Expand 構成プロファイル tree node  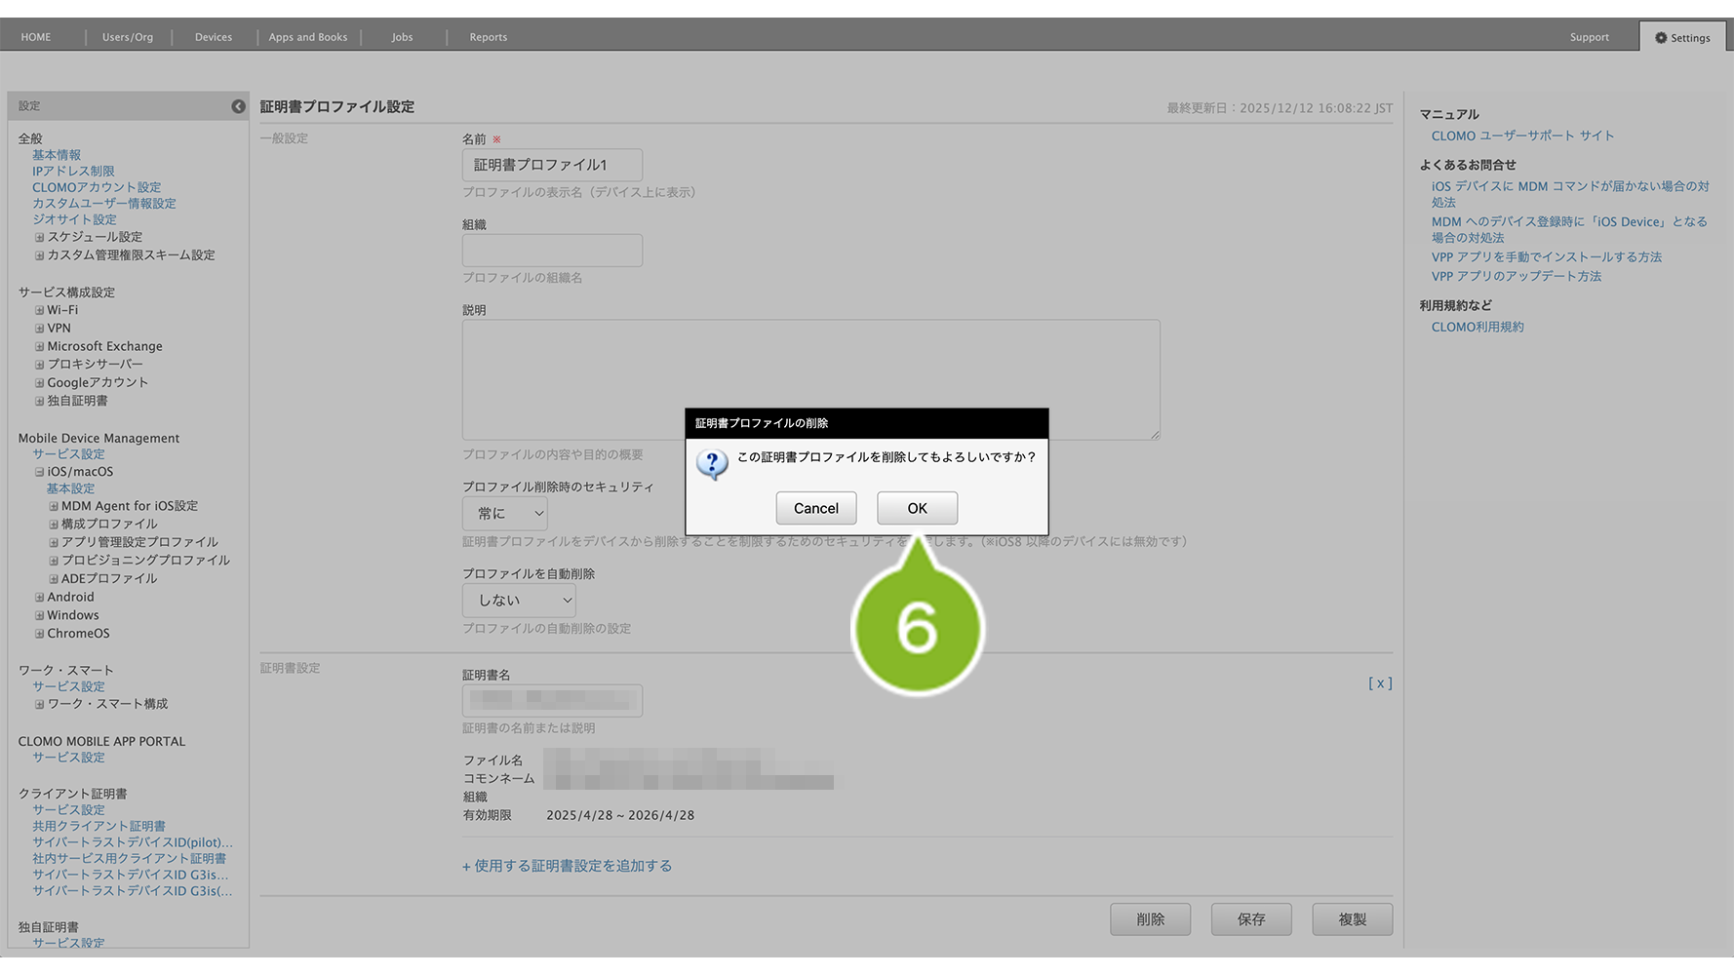point(54,525)
